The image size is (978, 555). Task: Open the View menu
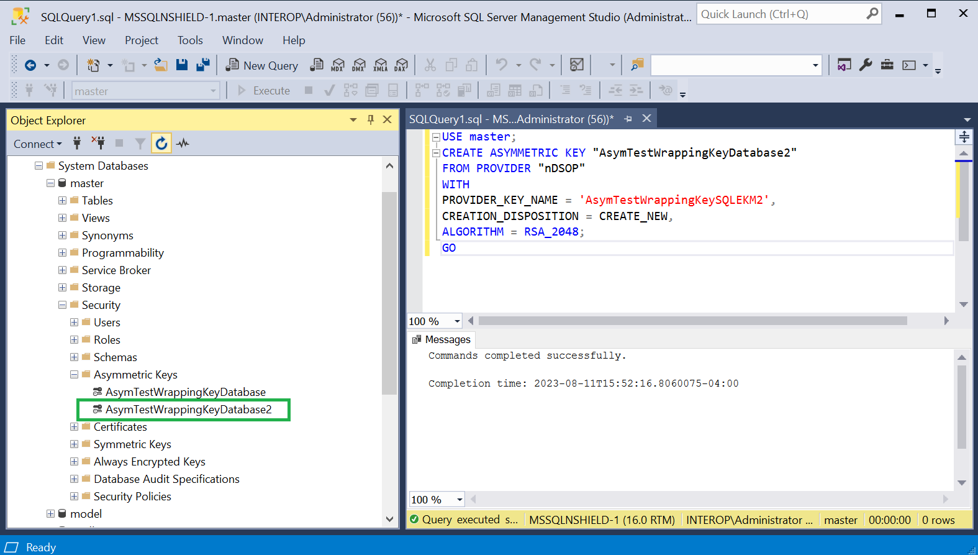[x=94, y=40]
